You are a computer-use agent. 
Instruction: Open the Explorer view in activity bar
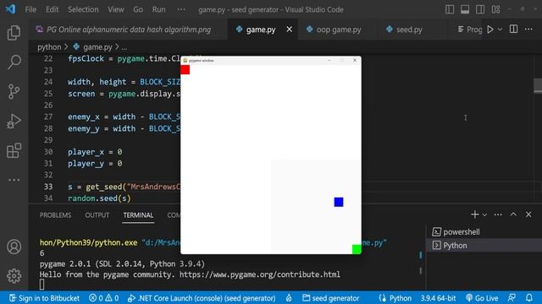[14, 33]
